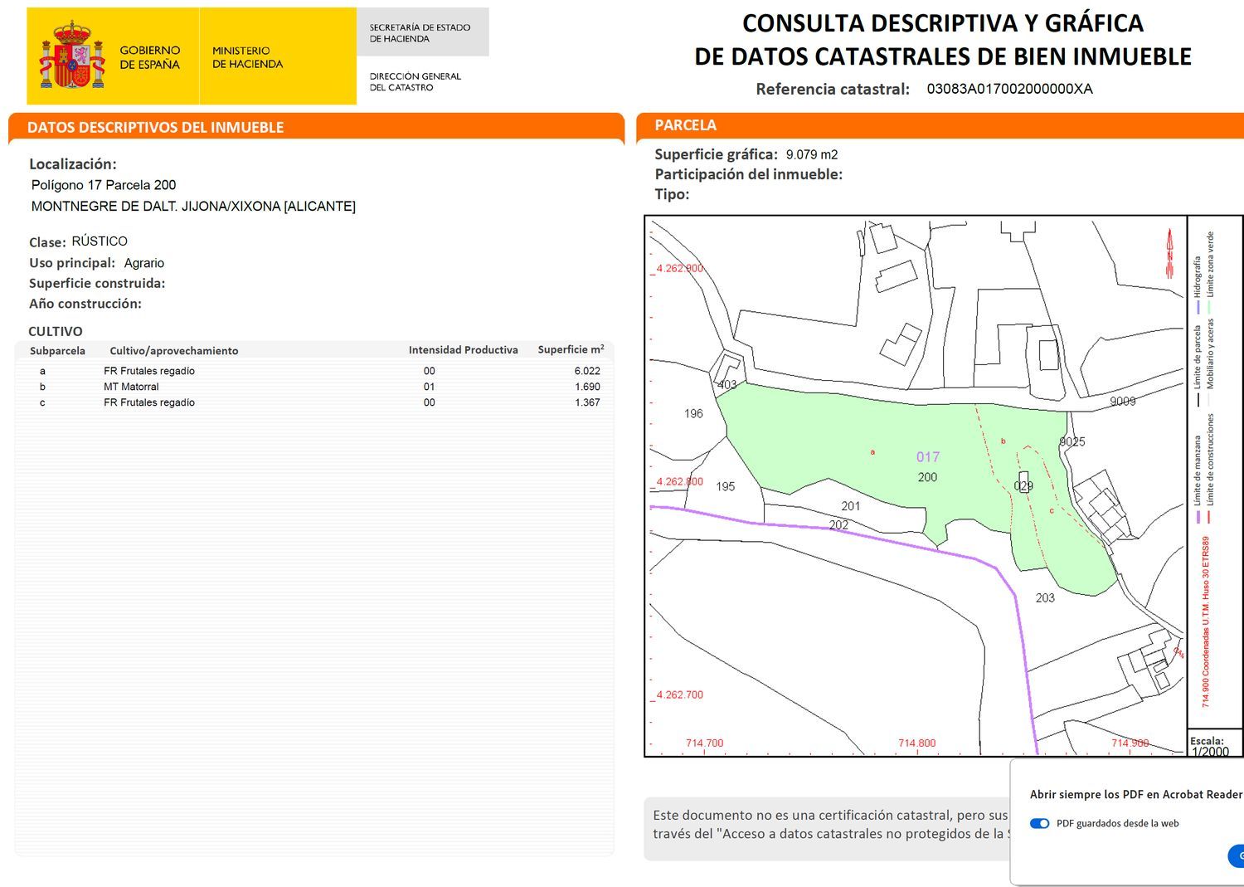Click the "Participación del inmueble:" label
This screenshot has width=1244, height=887.
point(749,174)
